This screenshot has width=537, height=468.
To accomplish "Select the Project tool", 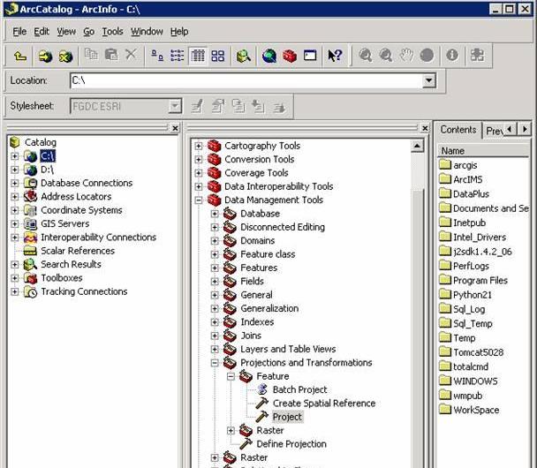I will click(x=287, y=417).
